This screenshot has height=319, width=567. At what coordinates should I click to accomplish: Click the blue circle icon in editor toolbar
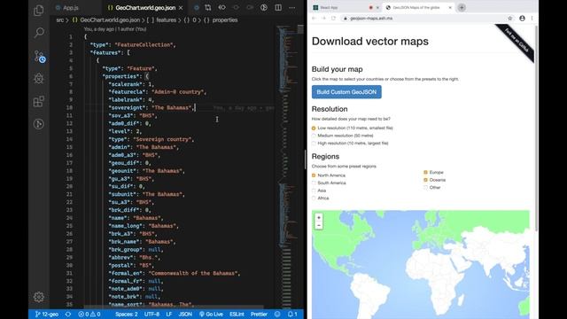(197, 8)
